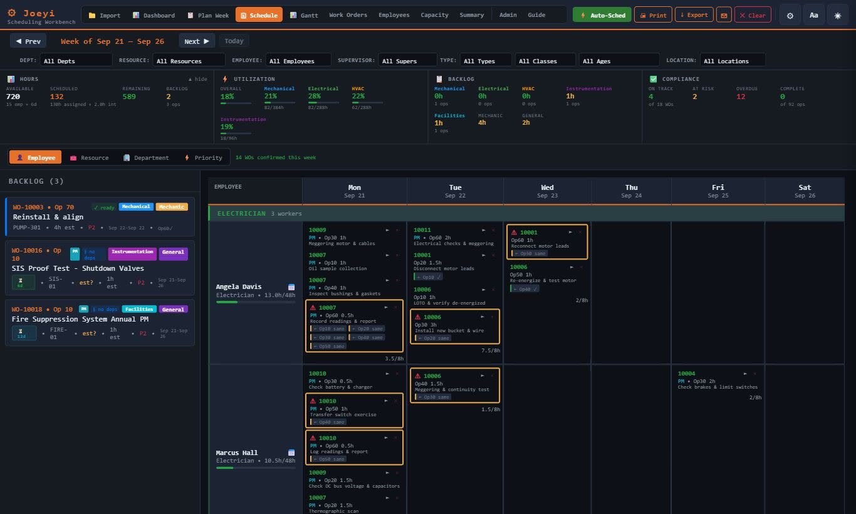The image size is (856, 514).
Task: Switch grouping to Employee view
Action: tap(35, 157)
